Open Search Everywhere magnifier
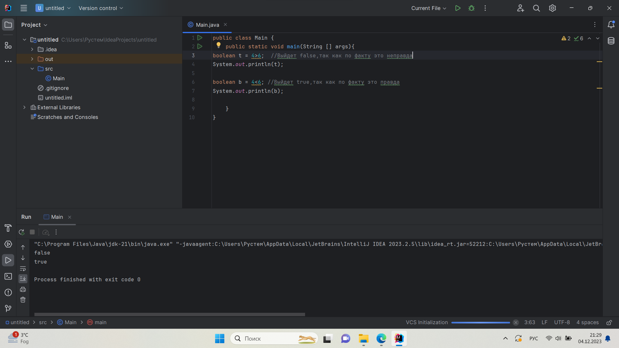Image resolution: width=619 pixels, height=348 pixels. pos(536,8)
